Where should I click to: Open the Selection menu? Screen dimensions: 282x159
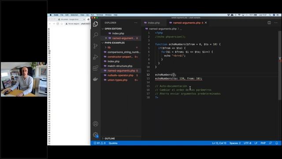point(74,15)
